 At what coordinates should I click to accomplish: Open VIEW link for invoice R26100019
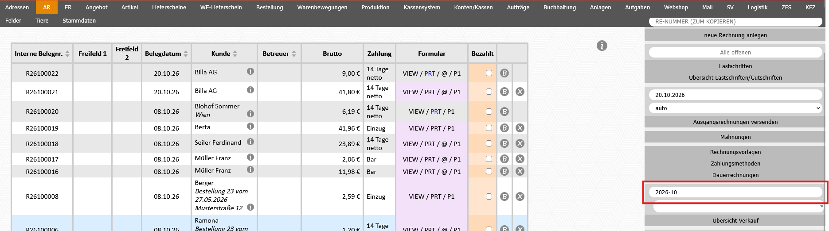coord(416,128)
